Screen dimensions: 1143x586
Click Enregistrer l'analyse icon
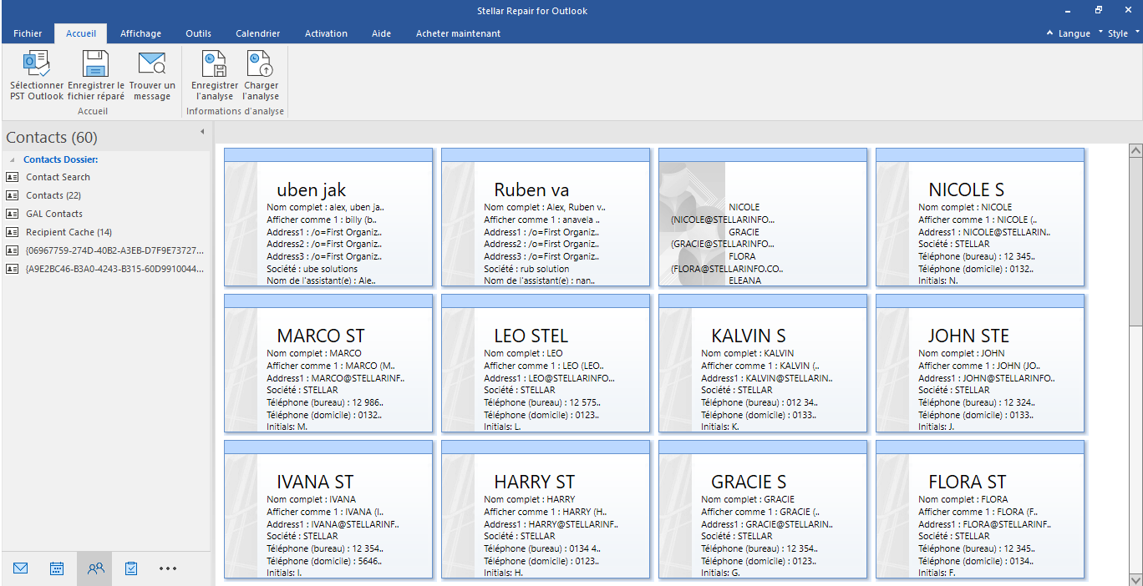(x=215, y=64)
